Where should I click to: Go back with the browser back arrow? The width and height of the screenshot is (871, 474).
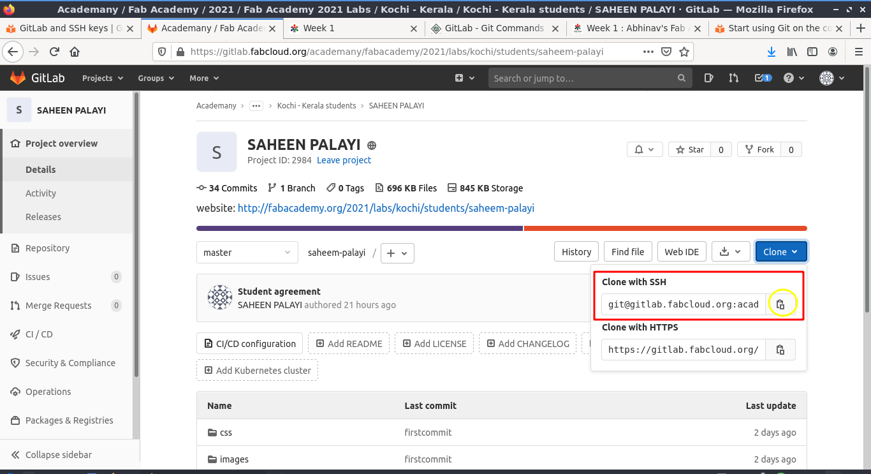click(13, 52)
